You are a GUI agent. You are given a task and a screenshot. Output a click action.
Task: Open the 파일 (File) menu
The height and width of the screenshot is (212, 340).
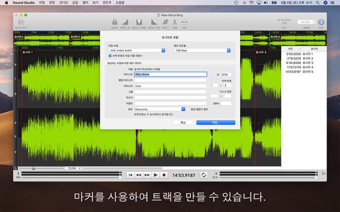42,3
